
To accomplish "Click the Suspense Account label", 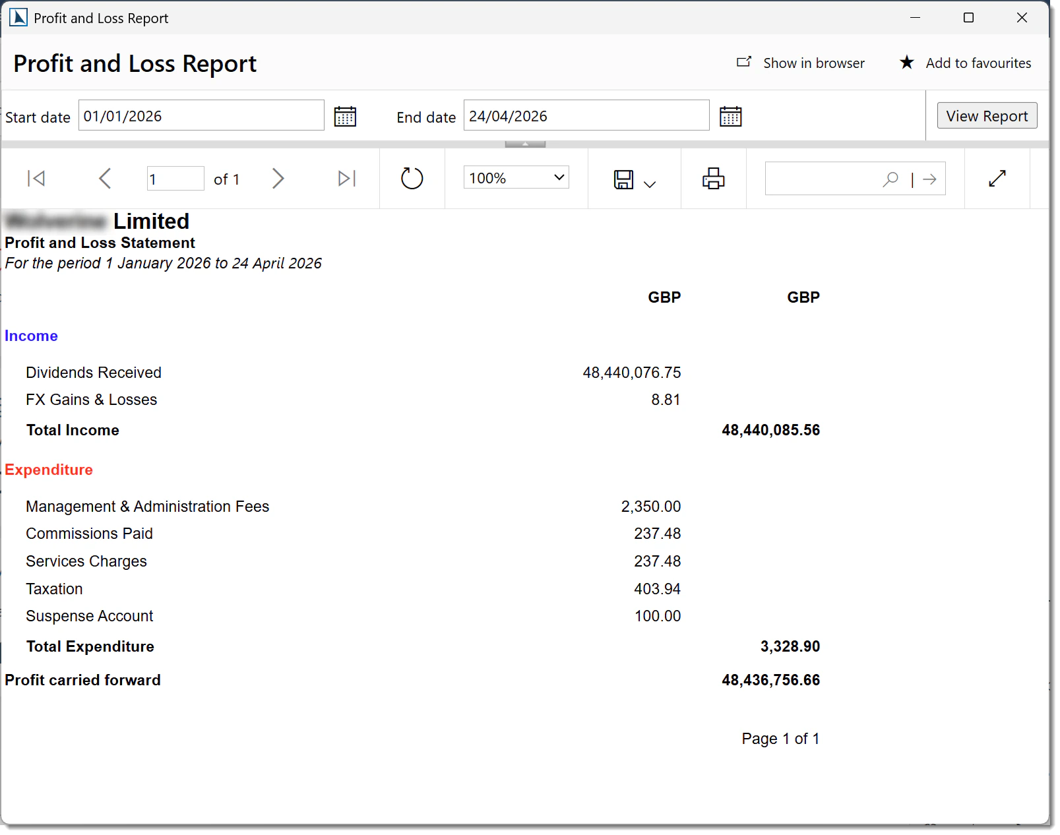I will (89, 616).
